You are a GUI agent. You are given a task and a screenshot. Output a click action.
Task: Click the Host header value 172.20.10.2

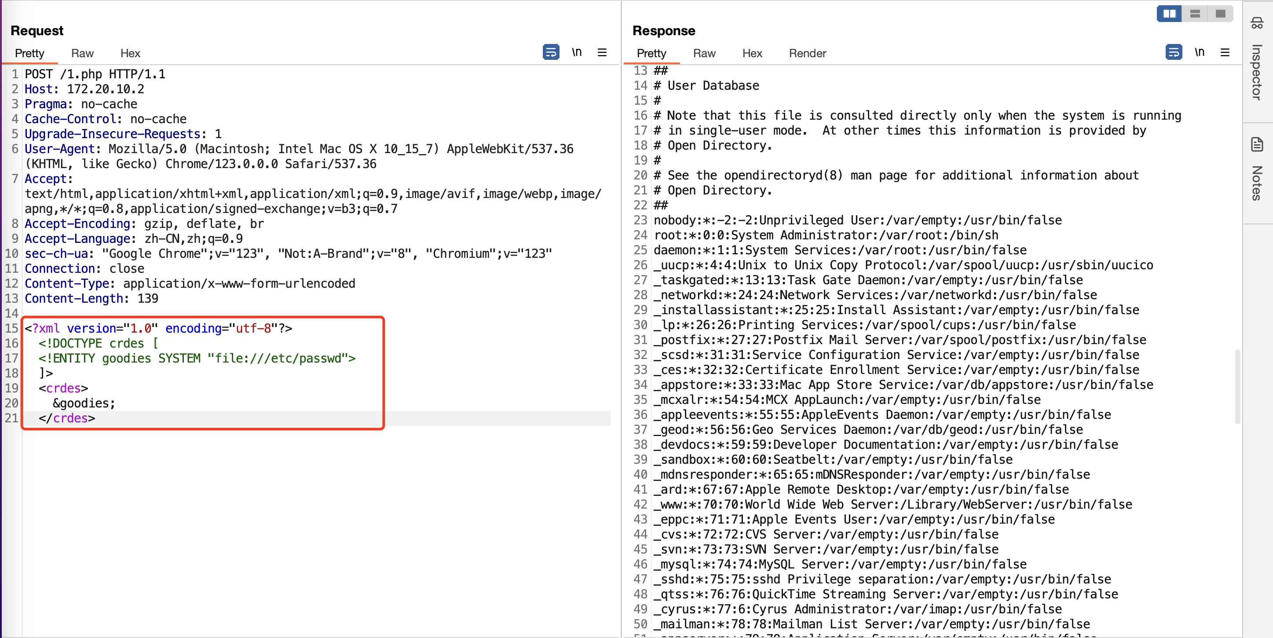[x=105, y=89]
